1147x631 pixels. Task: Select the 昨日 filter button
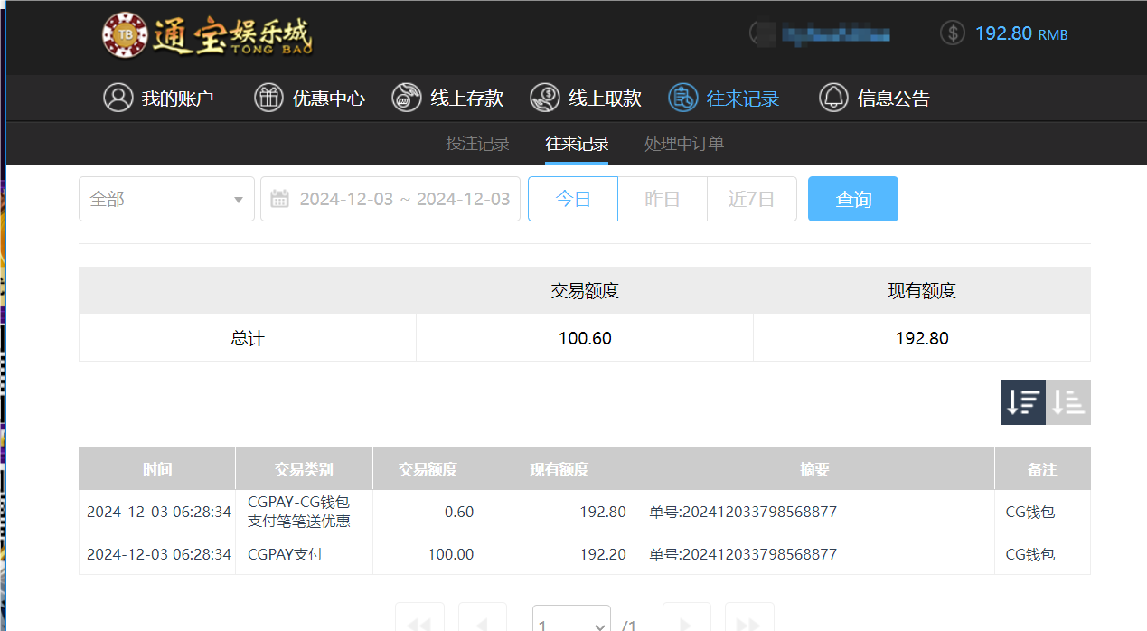(x=662, y=199)
